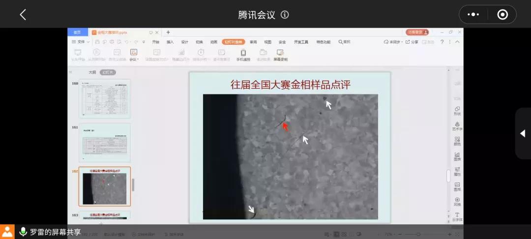Open the 设计 design ribbon tab
The height and width of the screenshot is (239, 531).
pos(184,42)
